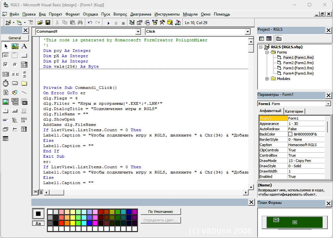This screenshot has height=238, width=333.
Task: Open the Отладка menu
Action: point(90,14)
